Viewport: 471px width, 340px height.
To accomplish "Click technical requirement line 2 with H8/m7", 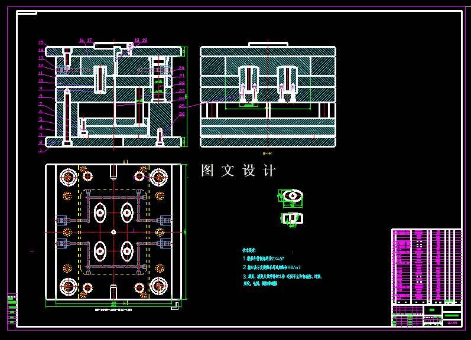I will 271,267.
